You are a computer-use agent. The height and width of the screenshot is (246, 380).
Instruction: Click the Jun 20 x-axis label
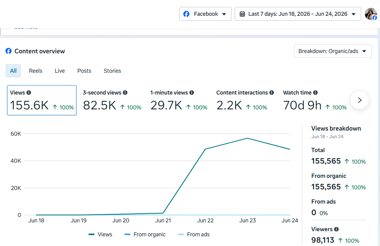(x=121, y=221)
